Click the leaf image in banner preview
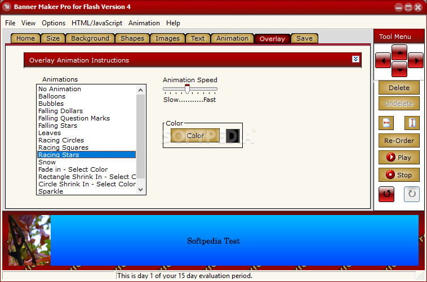Image resolution: width=427 pixels, height=282 pixels. (x=29, y=240)
